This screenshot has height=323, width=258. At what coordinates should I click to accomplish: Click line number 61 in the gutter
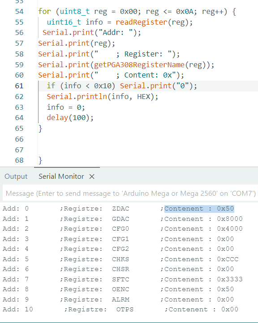pos(19,86)
